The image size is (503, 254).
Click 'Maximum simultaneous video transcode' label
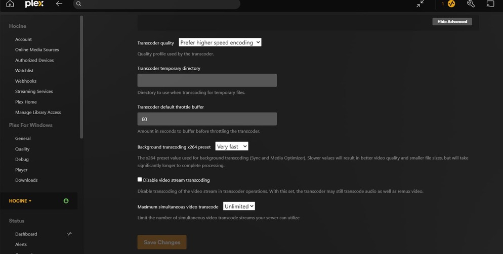click(x=178, y=207)
